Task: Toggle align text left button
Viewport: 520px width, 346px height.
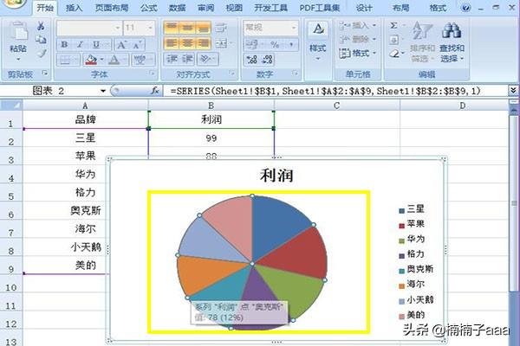Action: 172,43
